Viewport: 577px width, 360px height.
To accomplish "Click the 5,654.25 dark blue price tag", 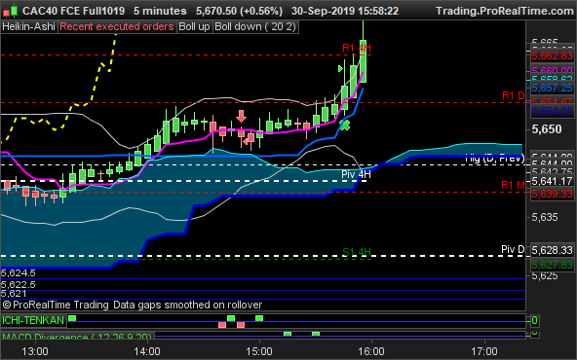I will click(552, 111).
